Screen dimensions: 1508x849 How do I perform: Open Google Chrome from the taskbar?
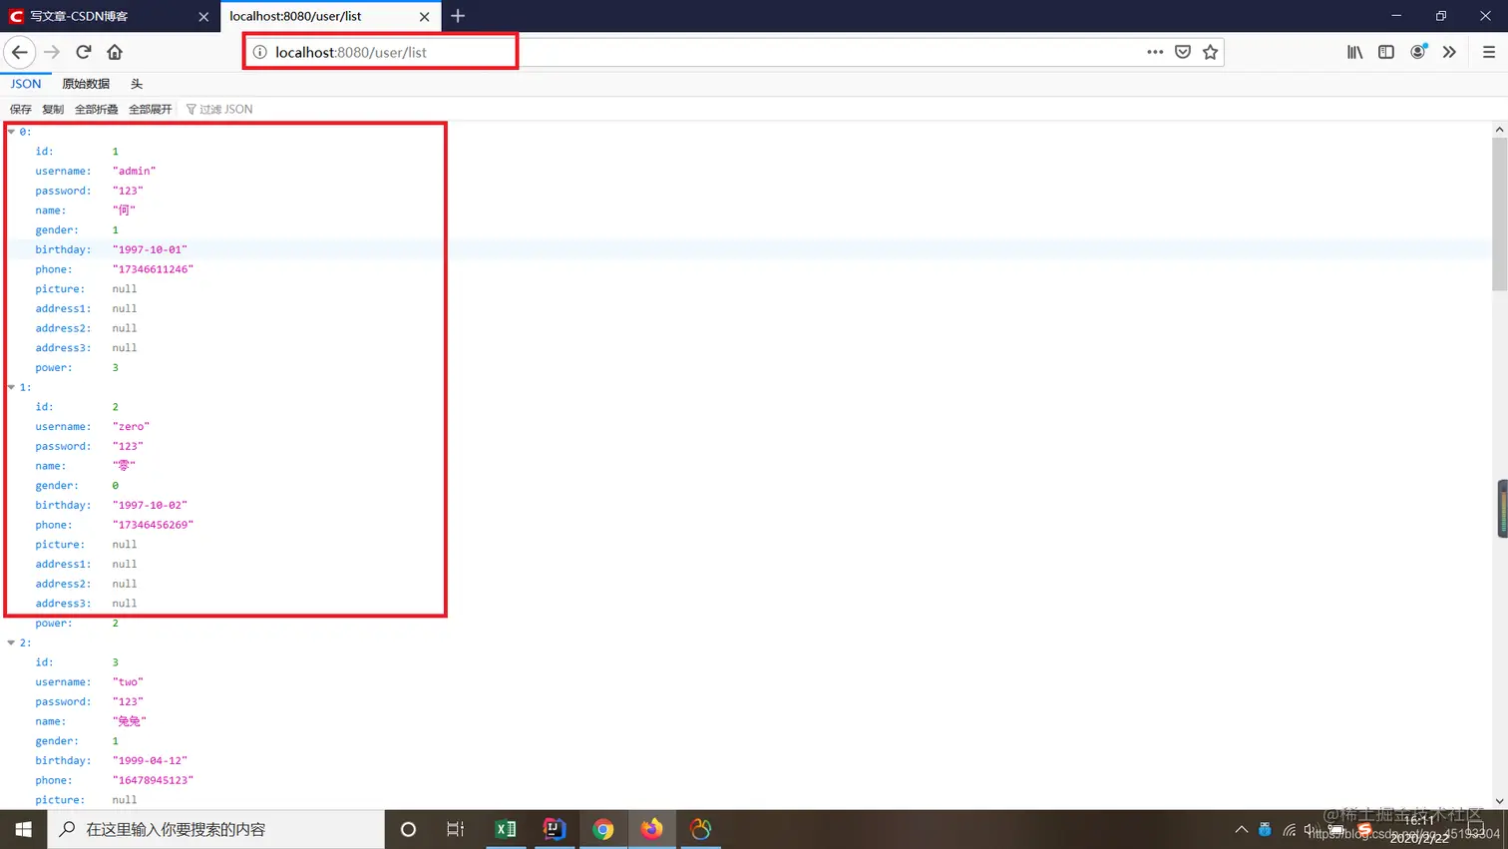(602, 829)
